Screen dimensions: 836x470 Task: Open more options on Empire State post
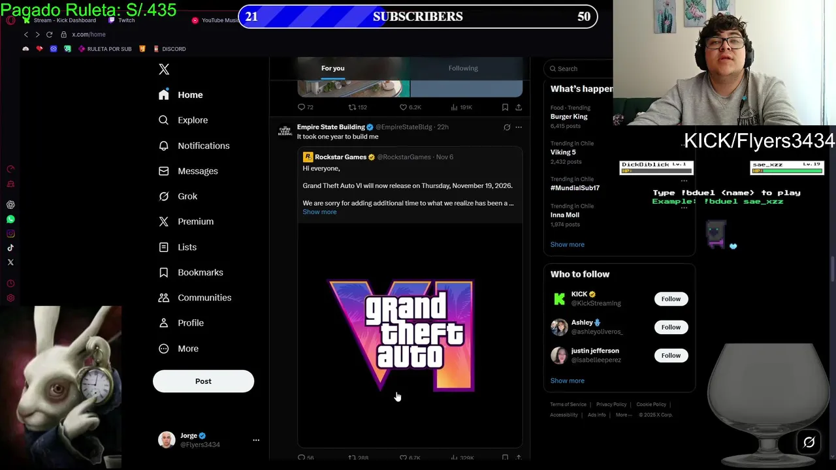click(519, 127)
